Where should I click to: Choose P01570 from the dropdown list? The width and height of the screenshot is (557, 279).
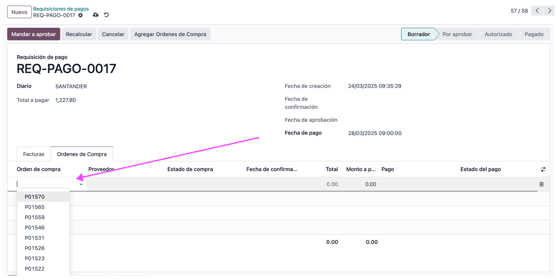(x=43, y=197)
